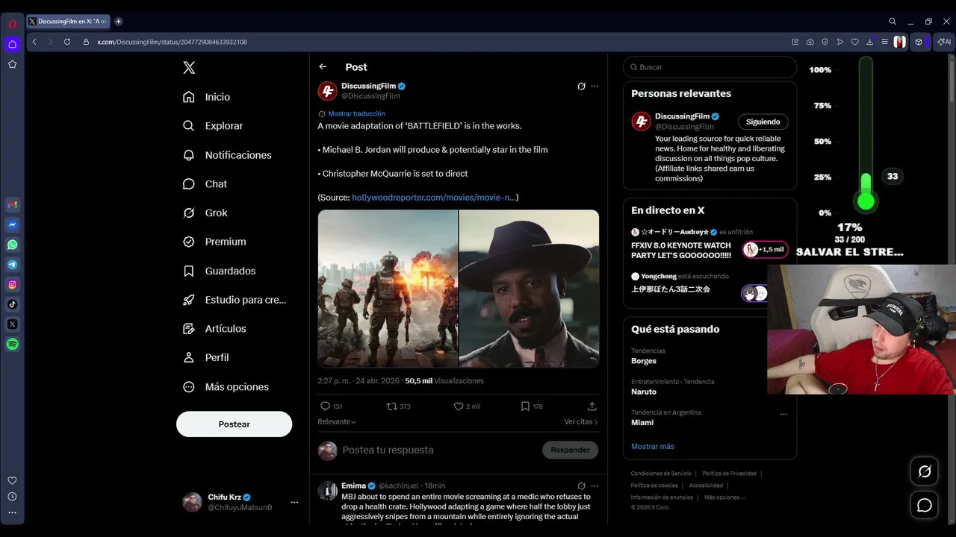
Task: Click the Opera AI button in toolbar
Action: (x=944, y=42)
